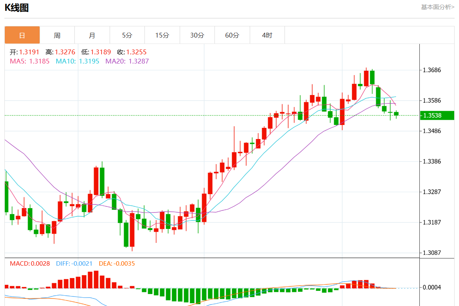Open the 30分 interval tab

point(197,35)
